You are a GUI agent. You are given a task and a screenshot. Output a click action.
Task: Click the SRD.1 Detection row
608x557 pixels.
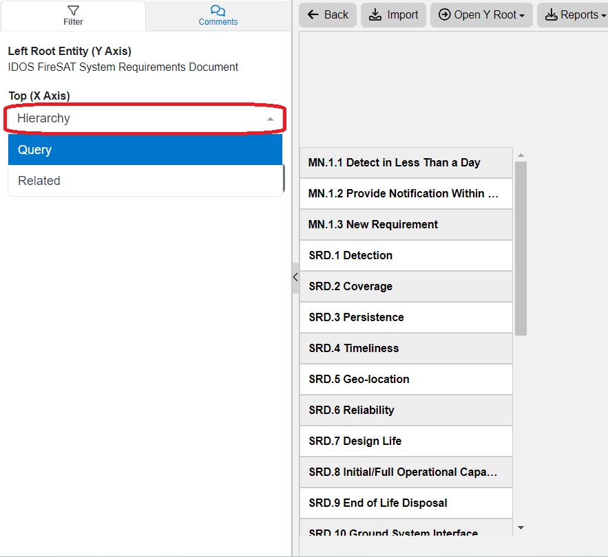(x=406, y=256)
